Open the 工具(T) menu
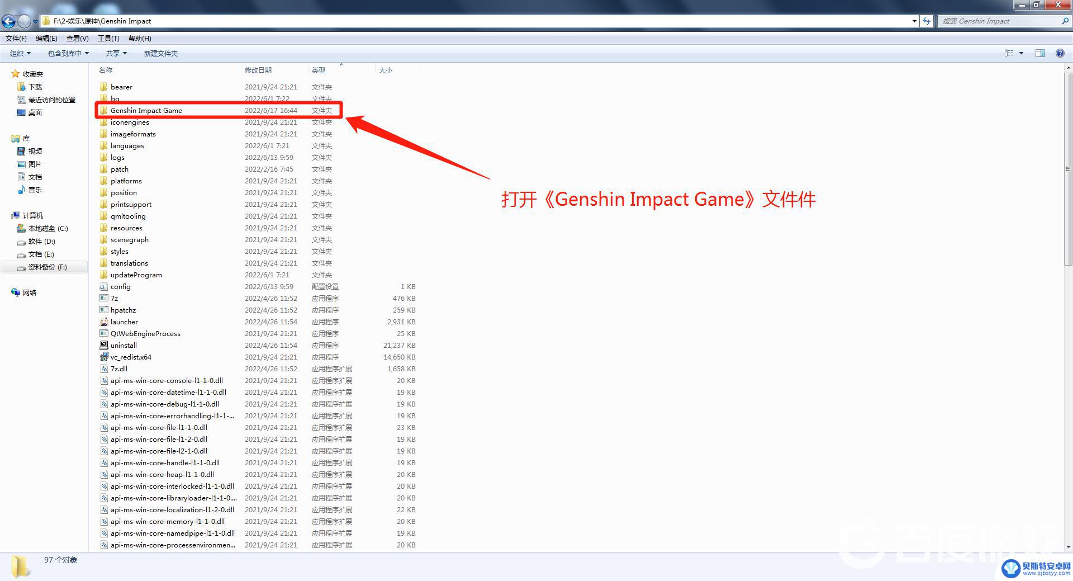This screenshot has width=1073, height=581. pyautogui.click(x=108, y=39)
